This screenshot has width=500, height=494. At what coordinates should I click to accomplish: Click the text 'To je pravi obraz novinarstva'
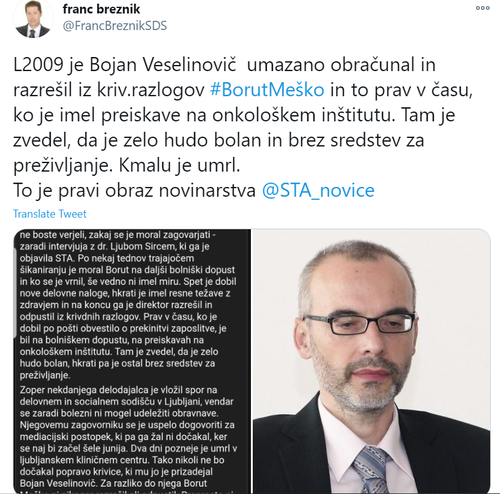pos(134,191)
